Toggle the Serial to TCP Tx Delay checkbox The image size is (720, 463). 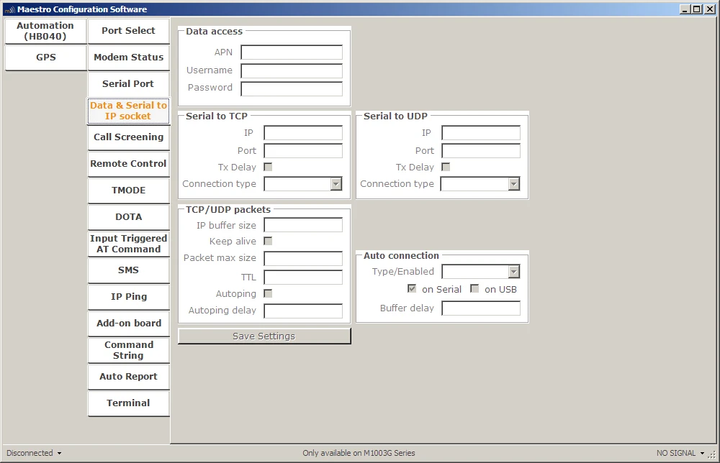pos(268,168)
